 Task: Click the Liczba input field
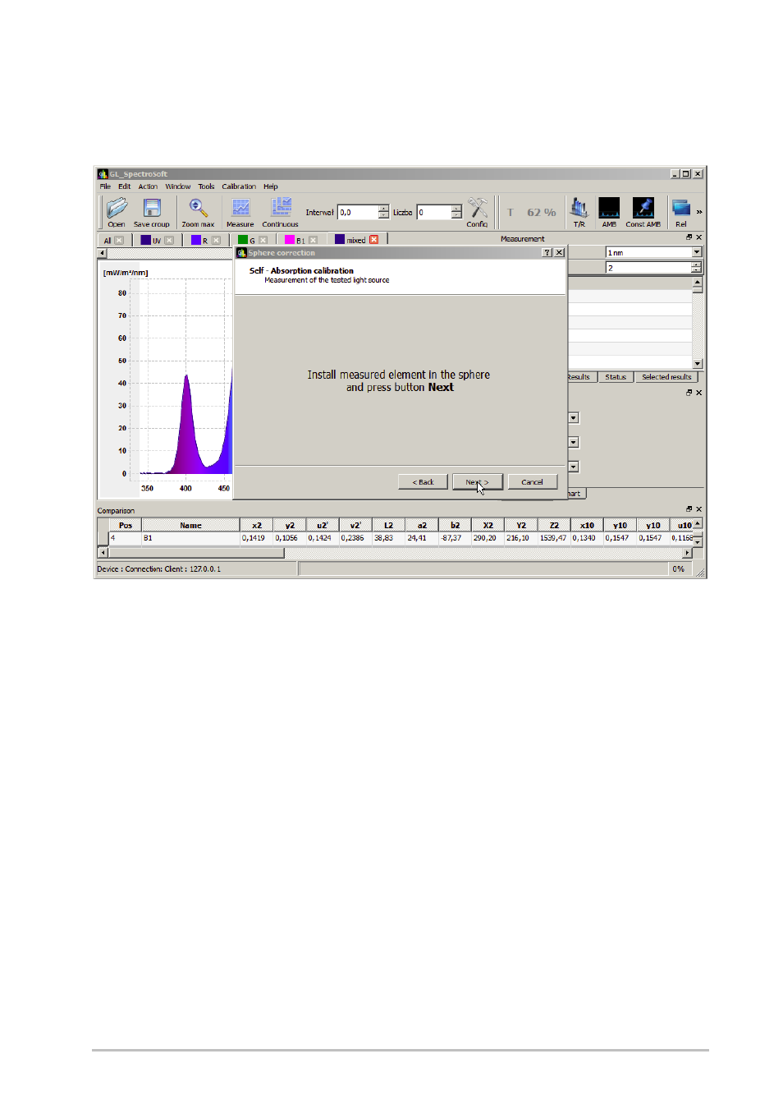[434, 212]
